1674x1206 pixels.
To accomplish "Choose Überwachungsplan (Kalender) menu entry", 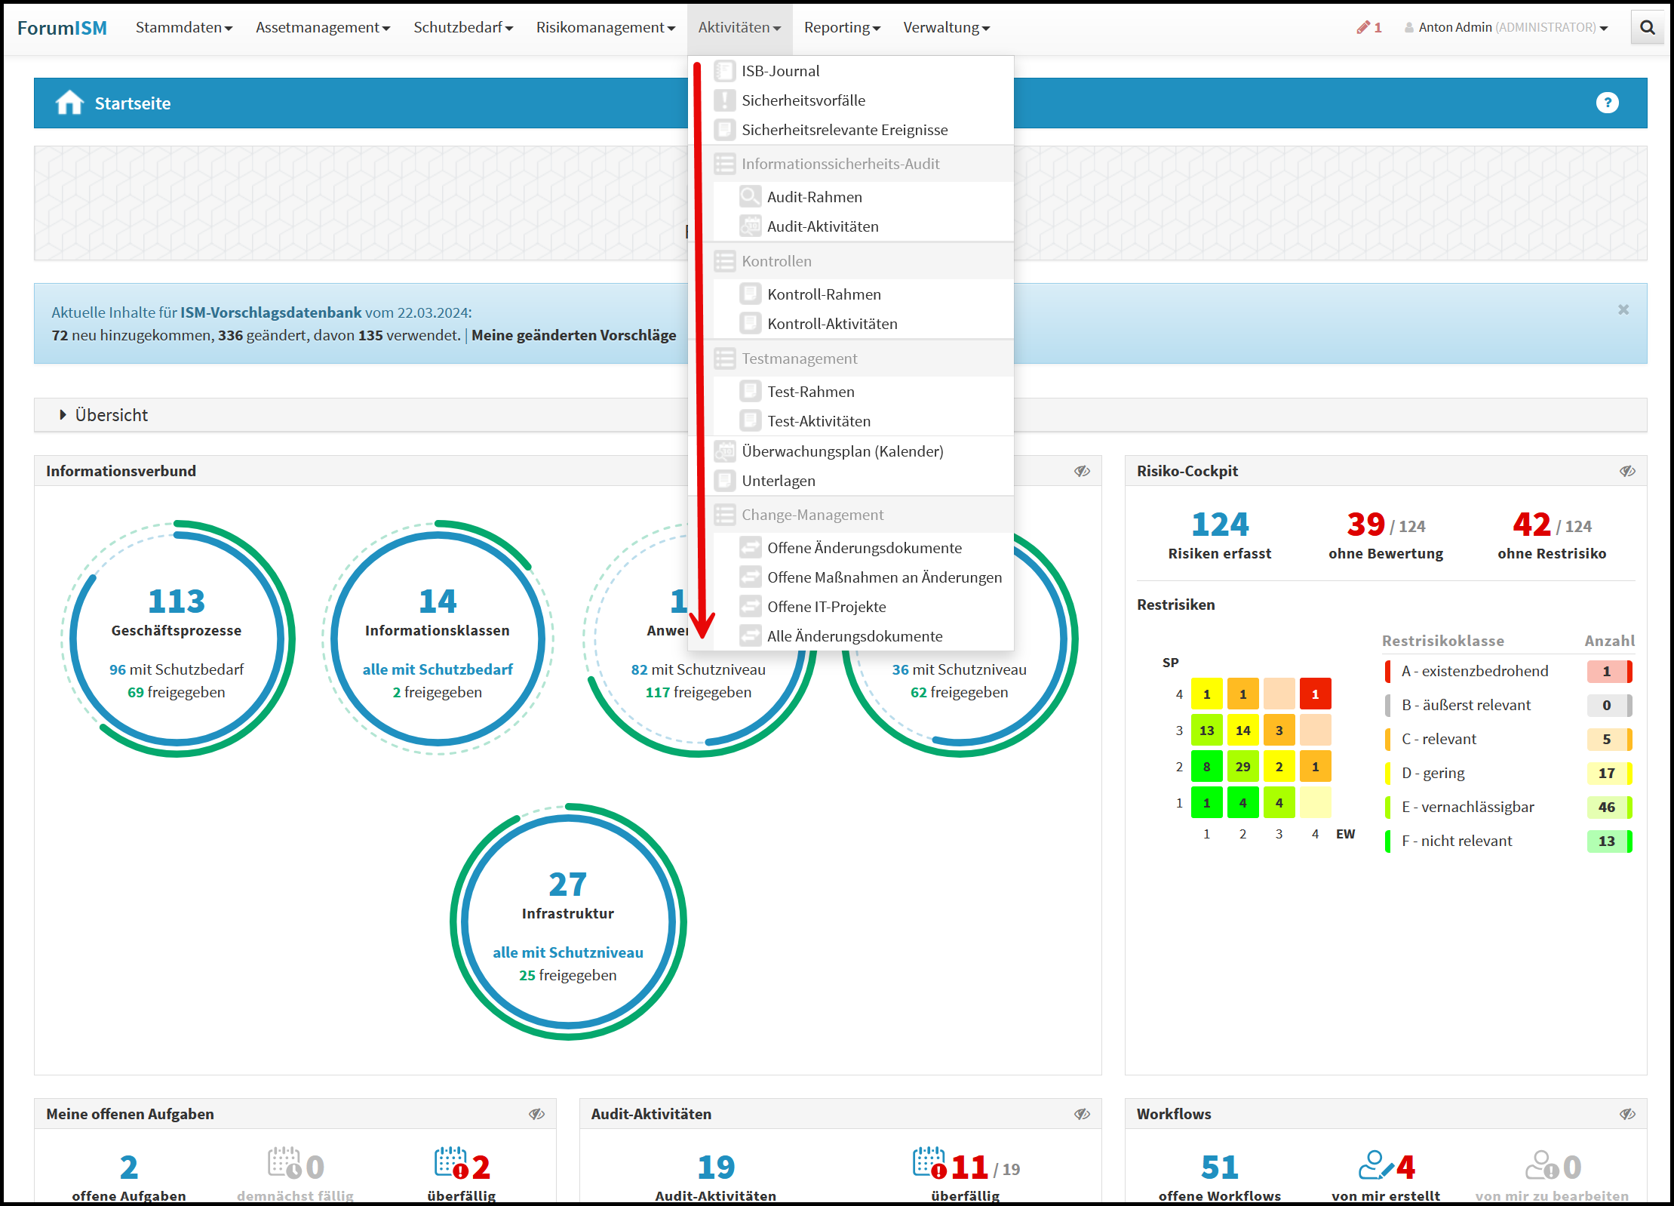I will 842,451.
